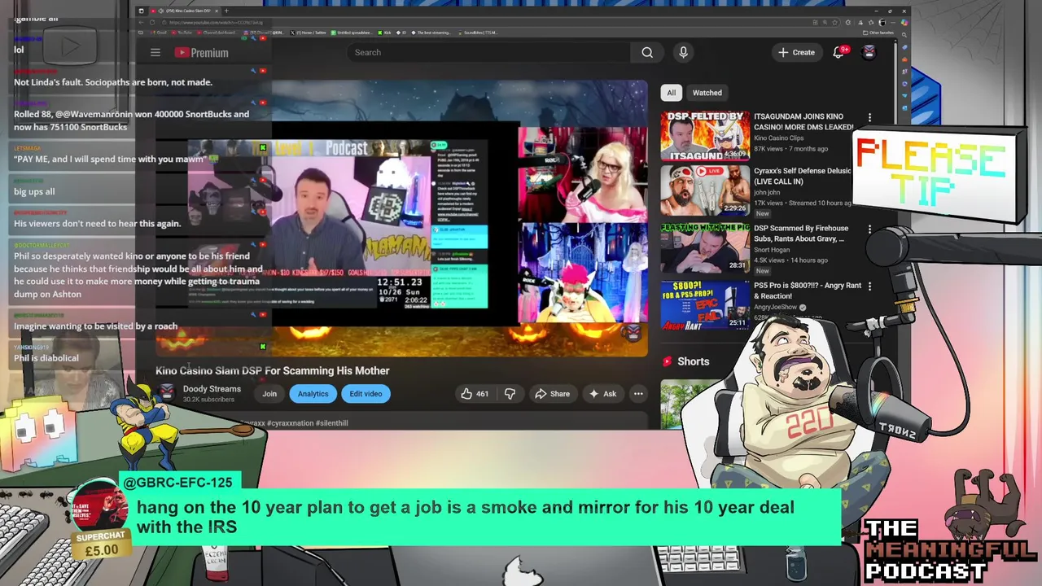Image resolution: width=1042 pixels, height=586 pixels.
Task: Open more actions three-dot menu under video
Action: coord(638,394)
